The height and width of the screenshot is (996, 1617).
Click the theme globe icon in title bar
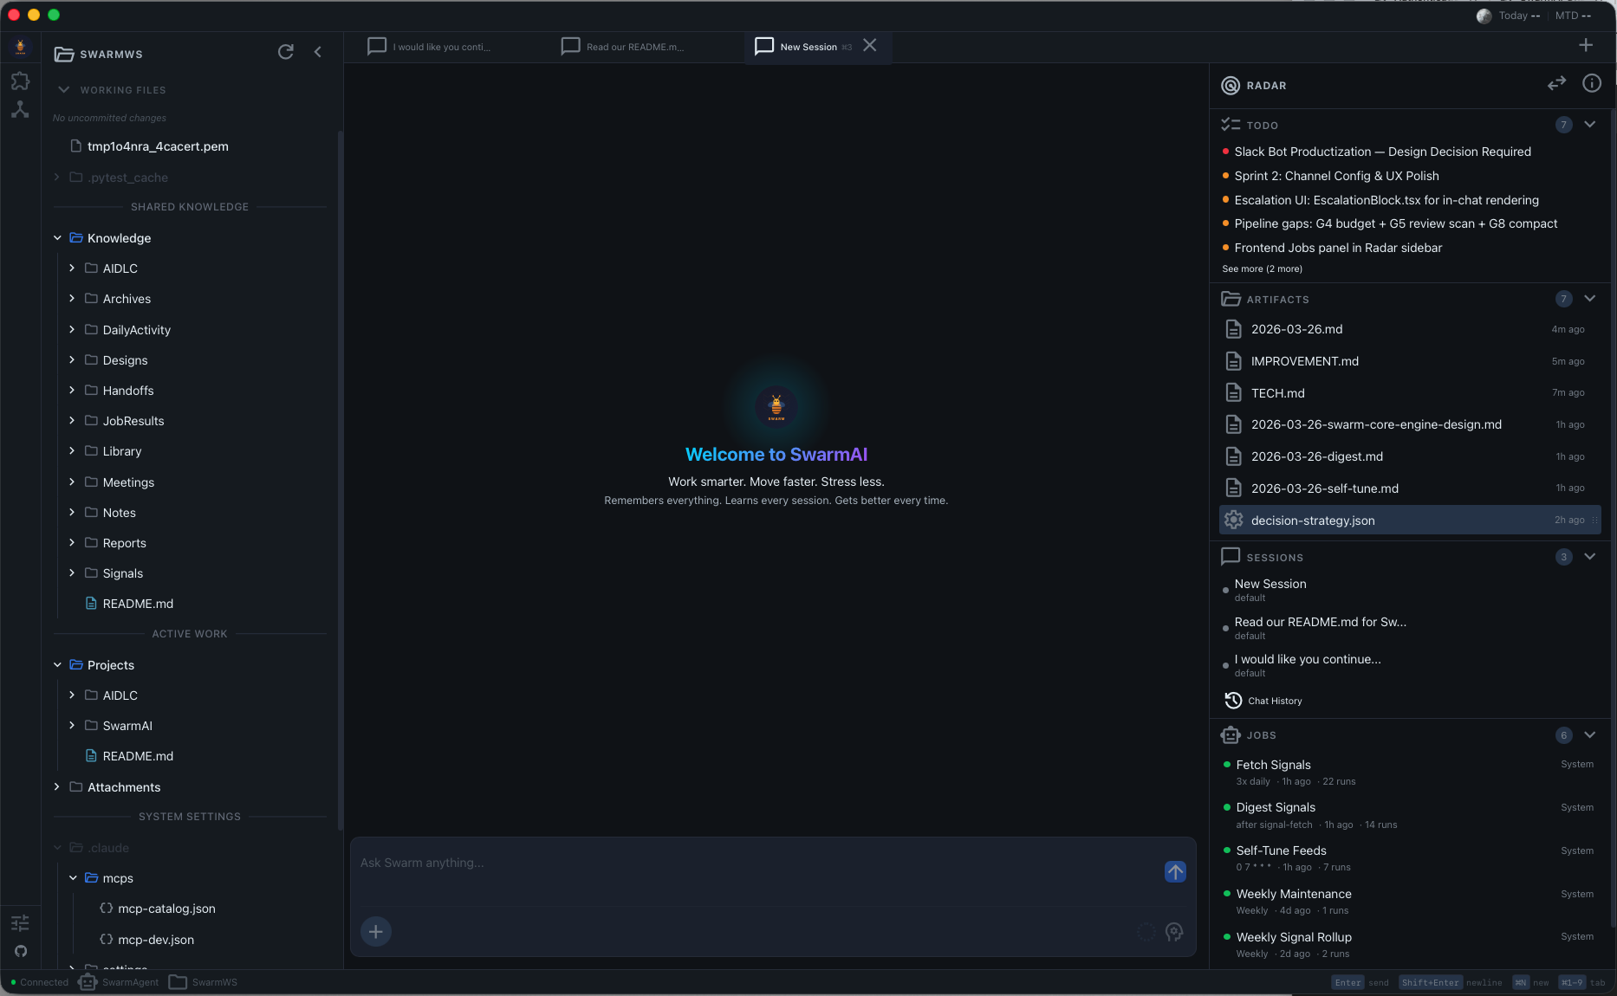(x=1484, y=16)
